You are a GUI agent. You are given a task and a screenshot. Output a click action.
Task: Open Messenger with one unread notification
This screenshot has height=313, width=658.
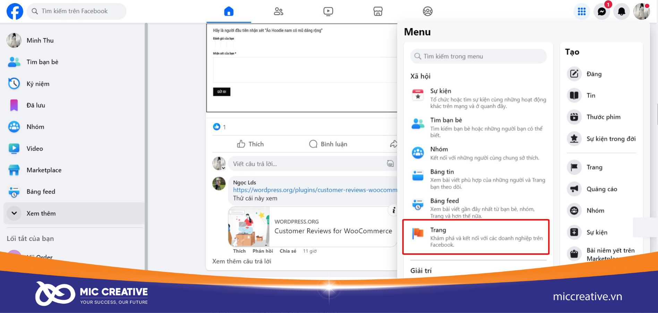pyautogui.click(x=602, y=11)
